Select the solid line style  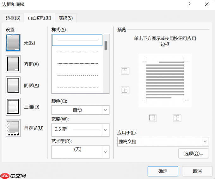(77, 40)
